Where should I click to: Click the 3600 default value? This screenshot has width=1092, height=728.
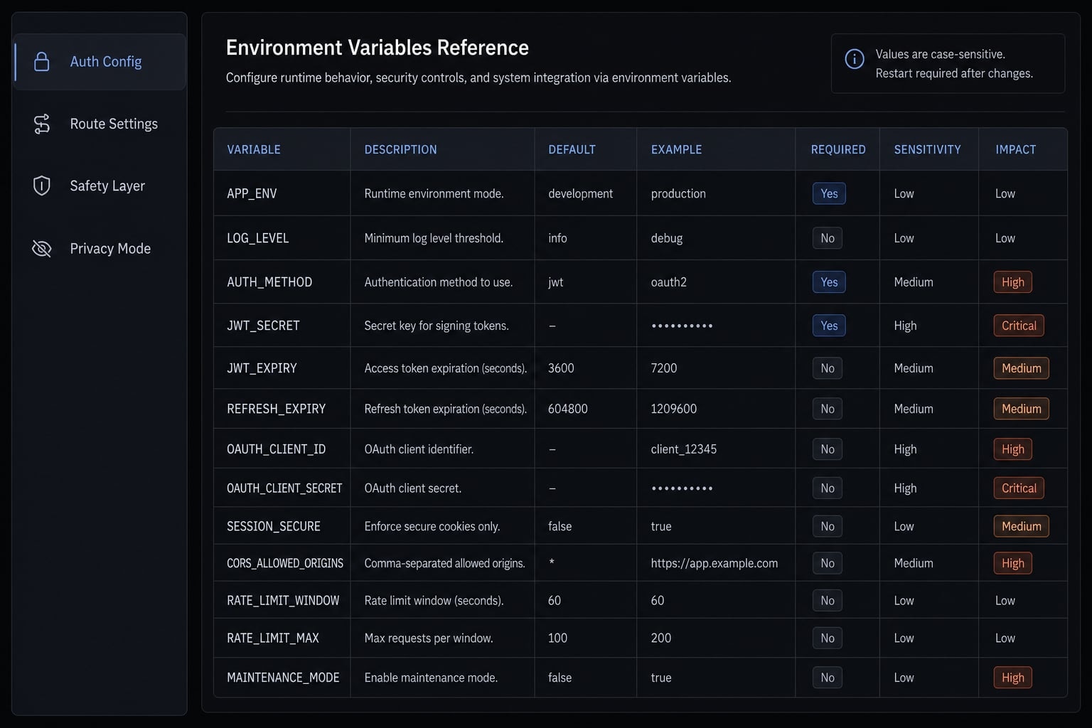click(561, 368)
